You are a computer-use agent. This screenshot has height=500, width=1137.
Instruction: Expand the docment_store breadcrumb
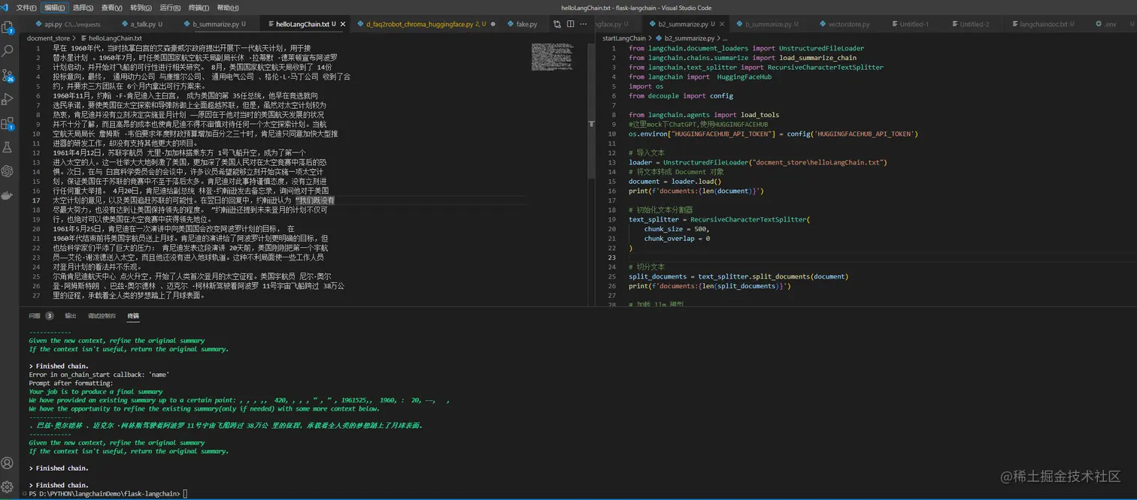tap(48, 38)
